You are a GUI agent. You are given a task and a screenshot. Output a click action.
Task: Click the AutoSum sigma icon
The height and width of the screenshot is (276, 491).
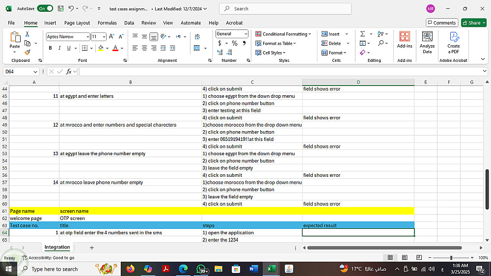click(362, 34)
